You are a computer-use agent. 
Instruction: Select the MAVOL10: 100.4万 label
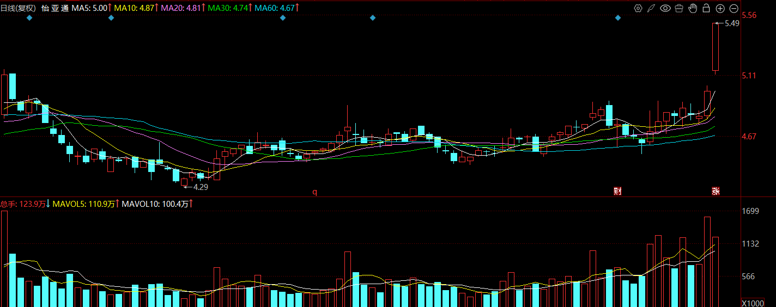157,204
